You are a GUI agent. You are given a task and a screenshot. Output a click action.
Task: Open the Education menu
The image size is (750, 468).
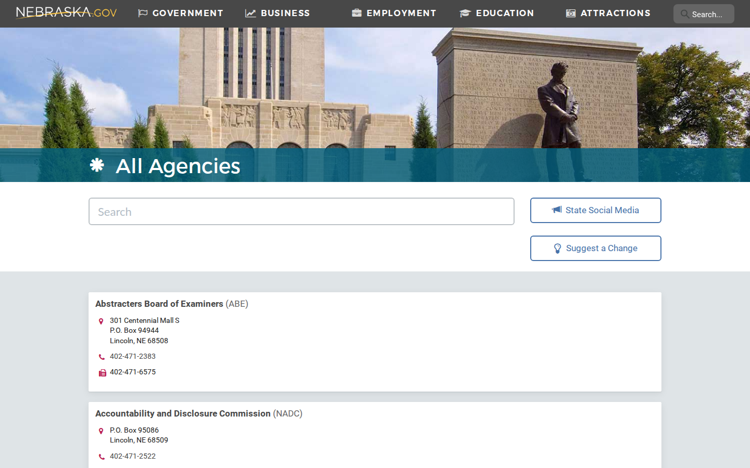pyautogui.click(x=497, y=13)
